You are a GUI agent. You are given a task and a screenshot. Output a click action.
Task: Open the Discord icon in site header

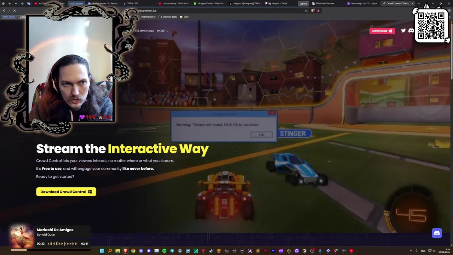[x=411, y=31]
